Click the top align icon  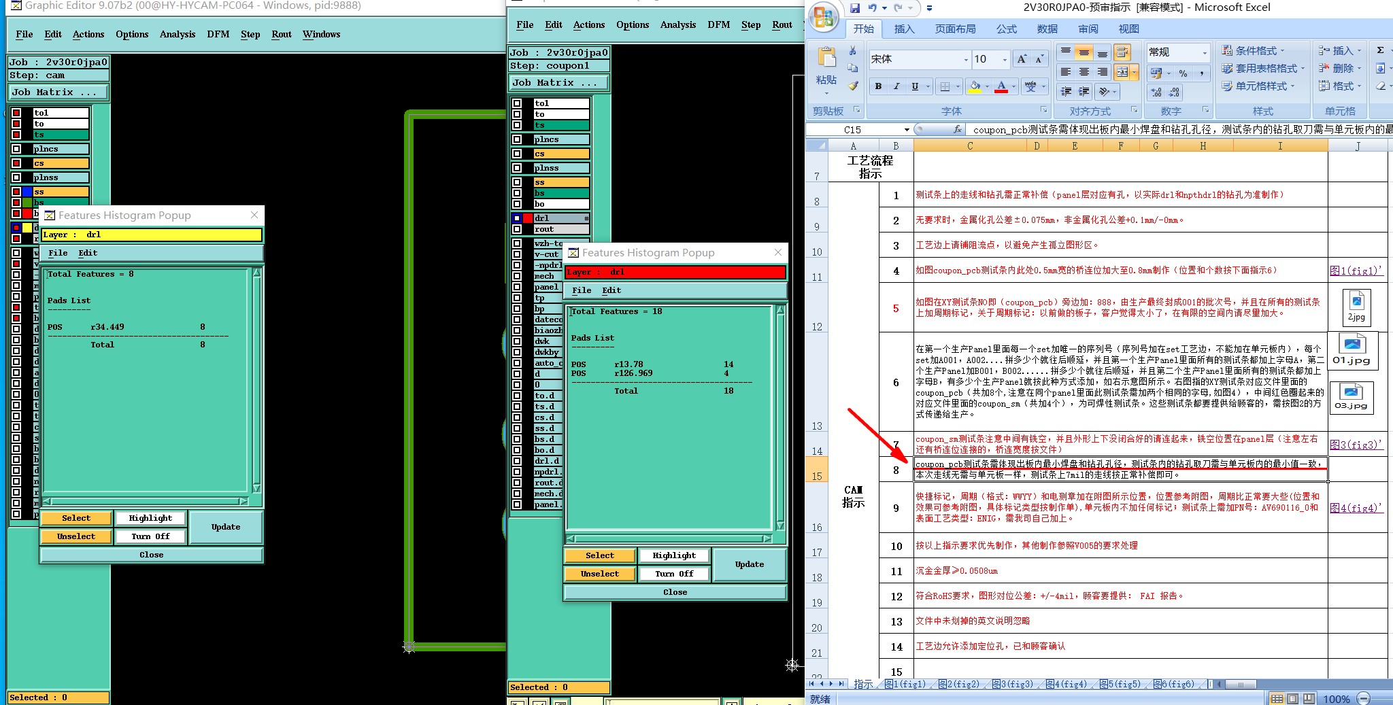click(1066, 52)
